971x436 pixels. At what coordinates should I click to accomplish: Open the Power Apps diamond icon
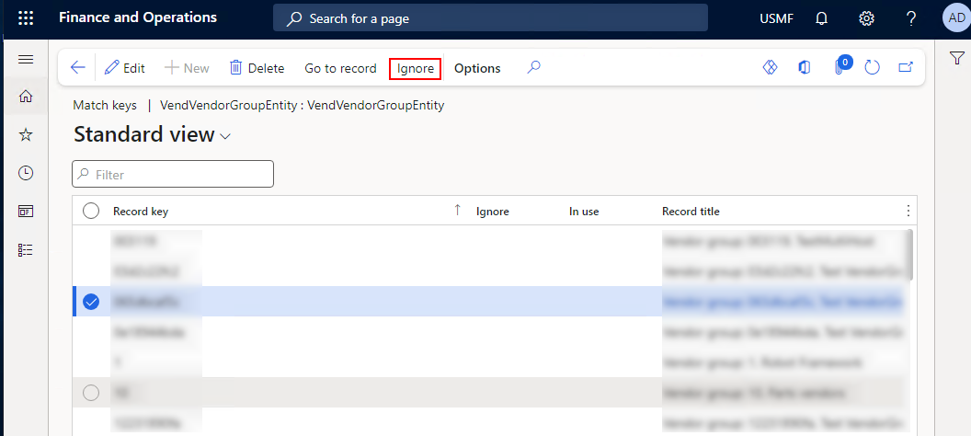point(770,67)
